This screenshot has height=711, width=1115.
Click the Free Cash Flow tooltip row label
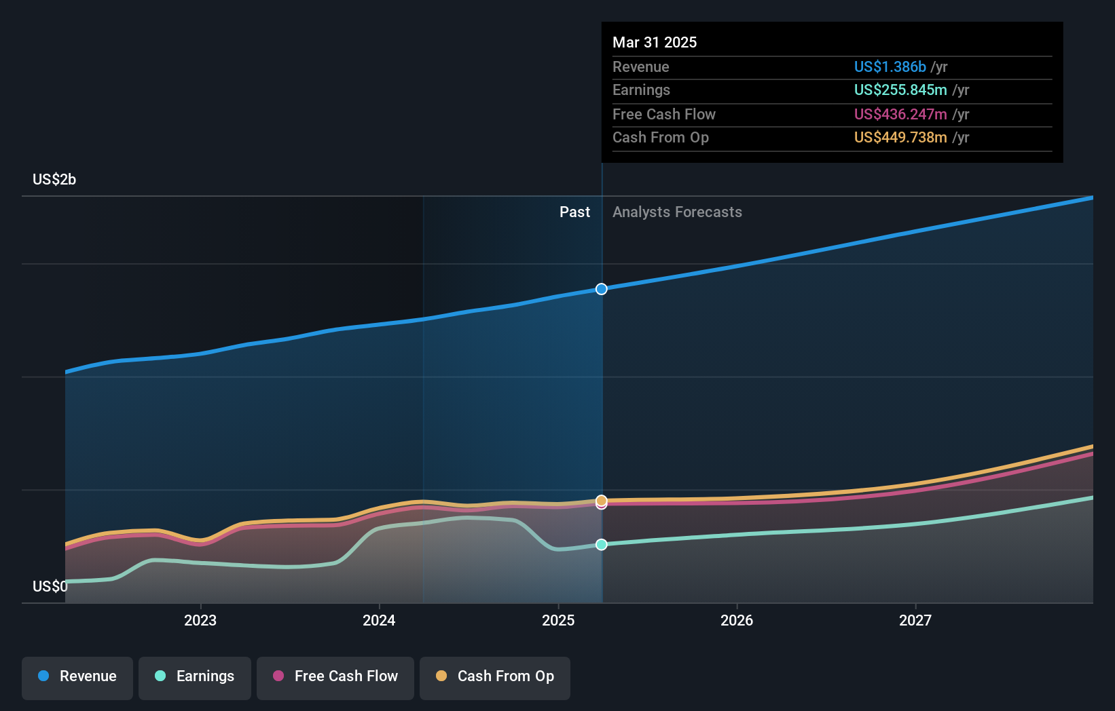[664, 114]
